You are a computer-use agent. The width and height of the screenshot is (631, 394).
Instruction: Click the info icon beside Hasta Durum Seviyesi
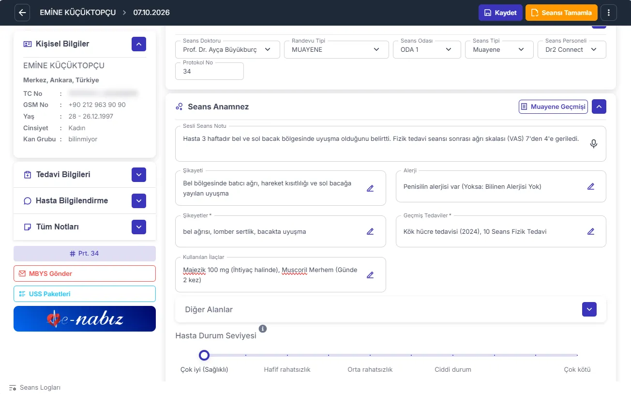pyautogui.click(x=263, y=329)
